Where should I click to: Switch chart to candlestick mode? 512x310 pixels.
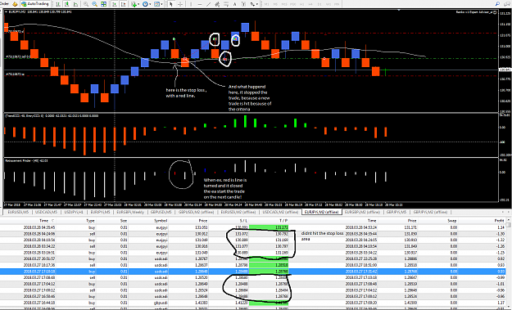pyautogui.click(x=66, y=4)
